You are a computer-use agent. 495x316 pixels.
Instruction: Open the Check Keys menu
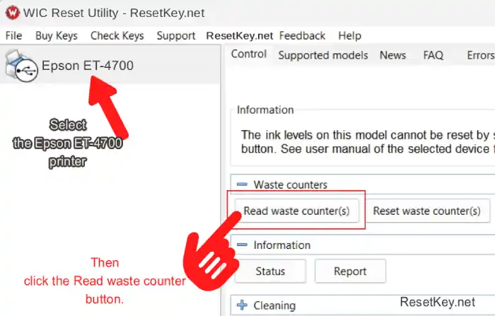[117, 35]
